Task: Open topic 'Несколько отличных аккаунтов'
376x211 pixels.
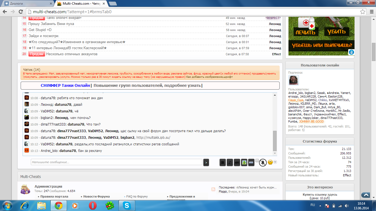Action: point(72,54)
